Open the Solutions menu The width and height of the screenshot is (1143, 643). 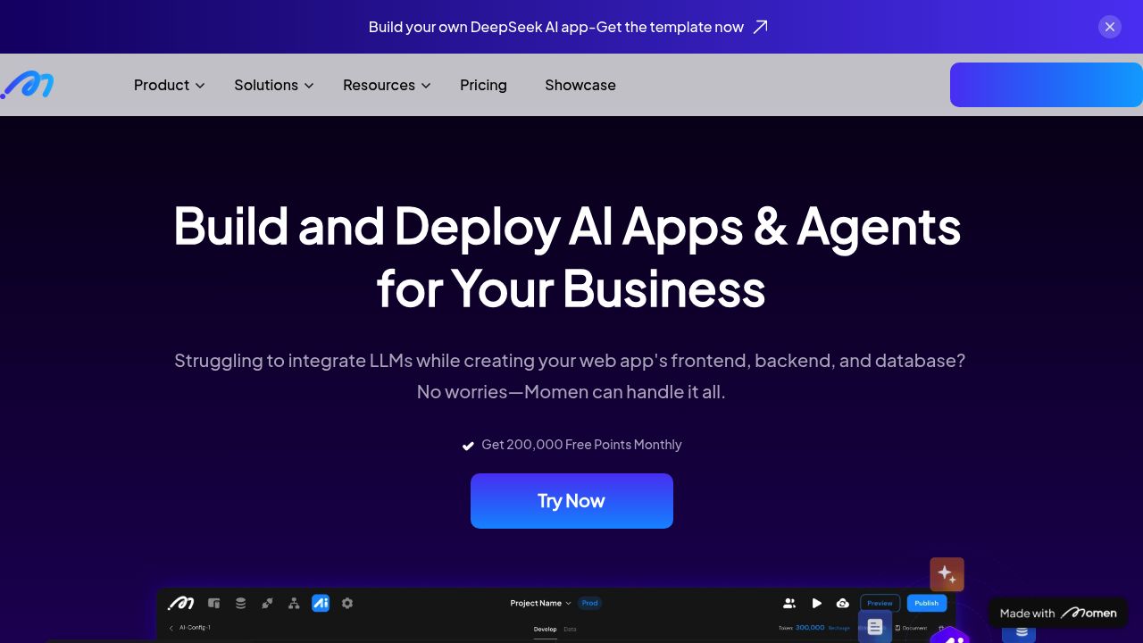pos(266,85)
